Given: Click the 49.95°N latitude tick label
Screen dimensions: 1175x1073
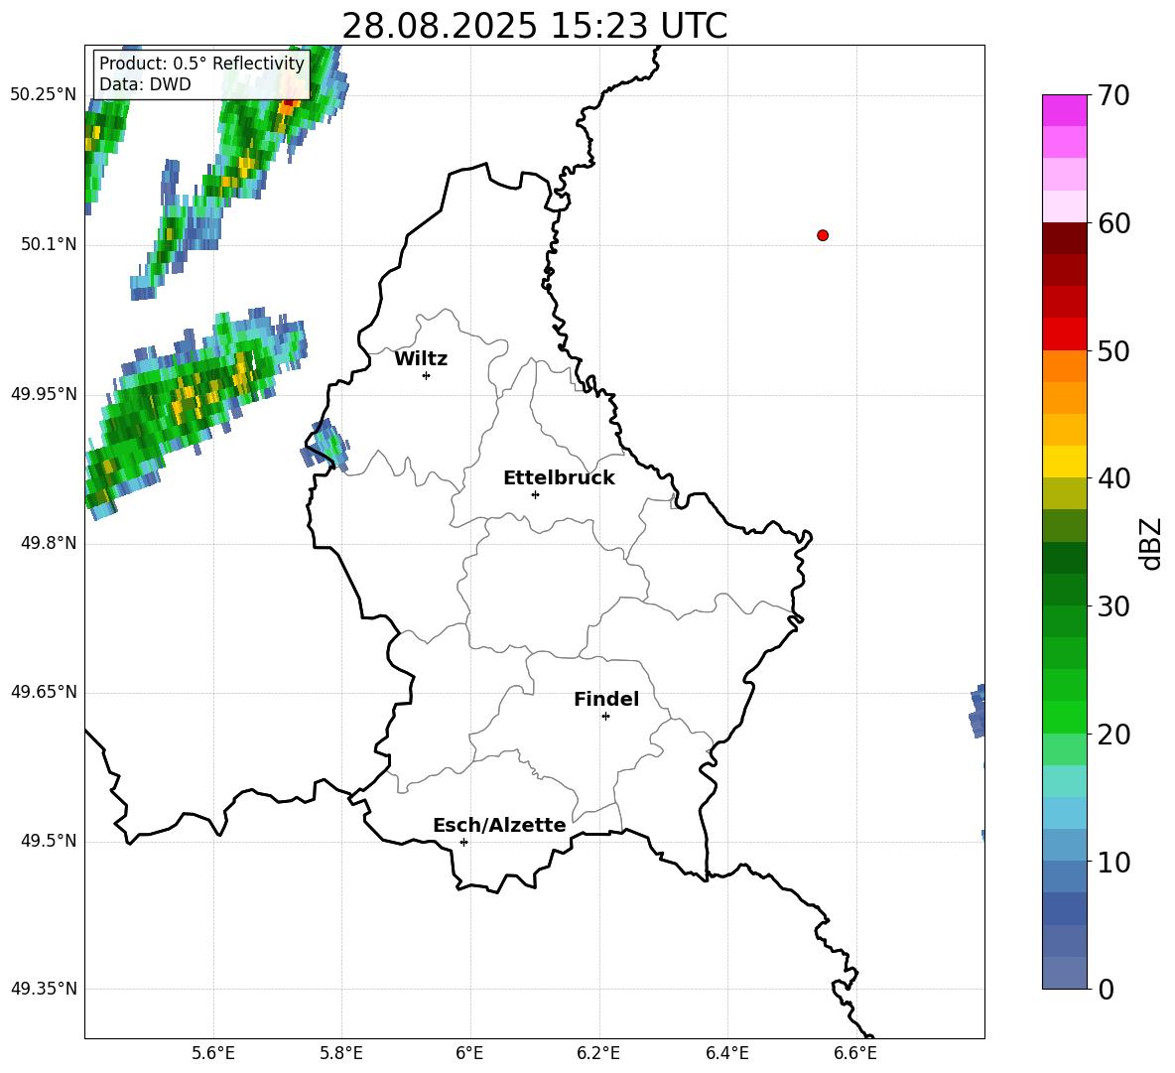Looking at the screenshot, I should [44, 394].
